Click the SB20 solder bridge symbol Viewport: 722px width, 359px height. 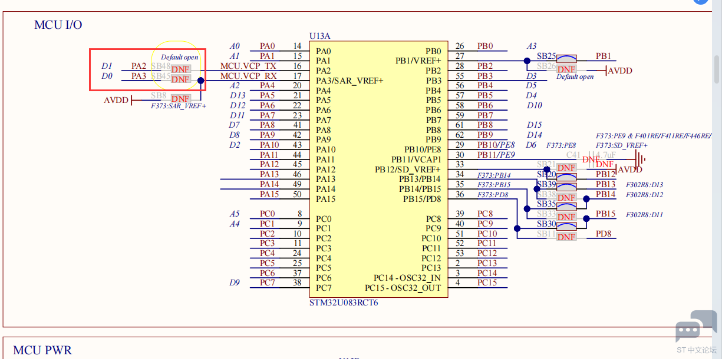[566, 176]
